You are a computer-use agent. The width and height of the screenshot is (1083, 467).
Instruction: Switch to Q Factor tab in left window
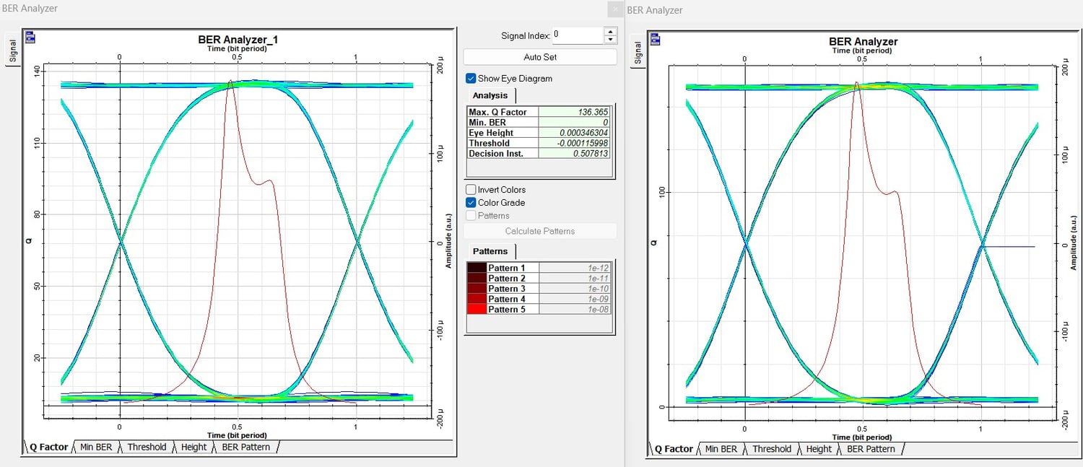(48, 447)
